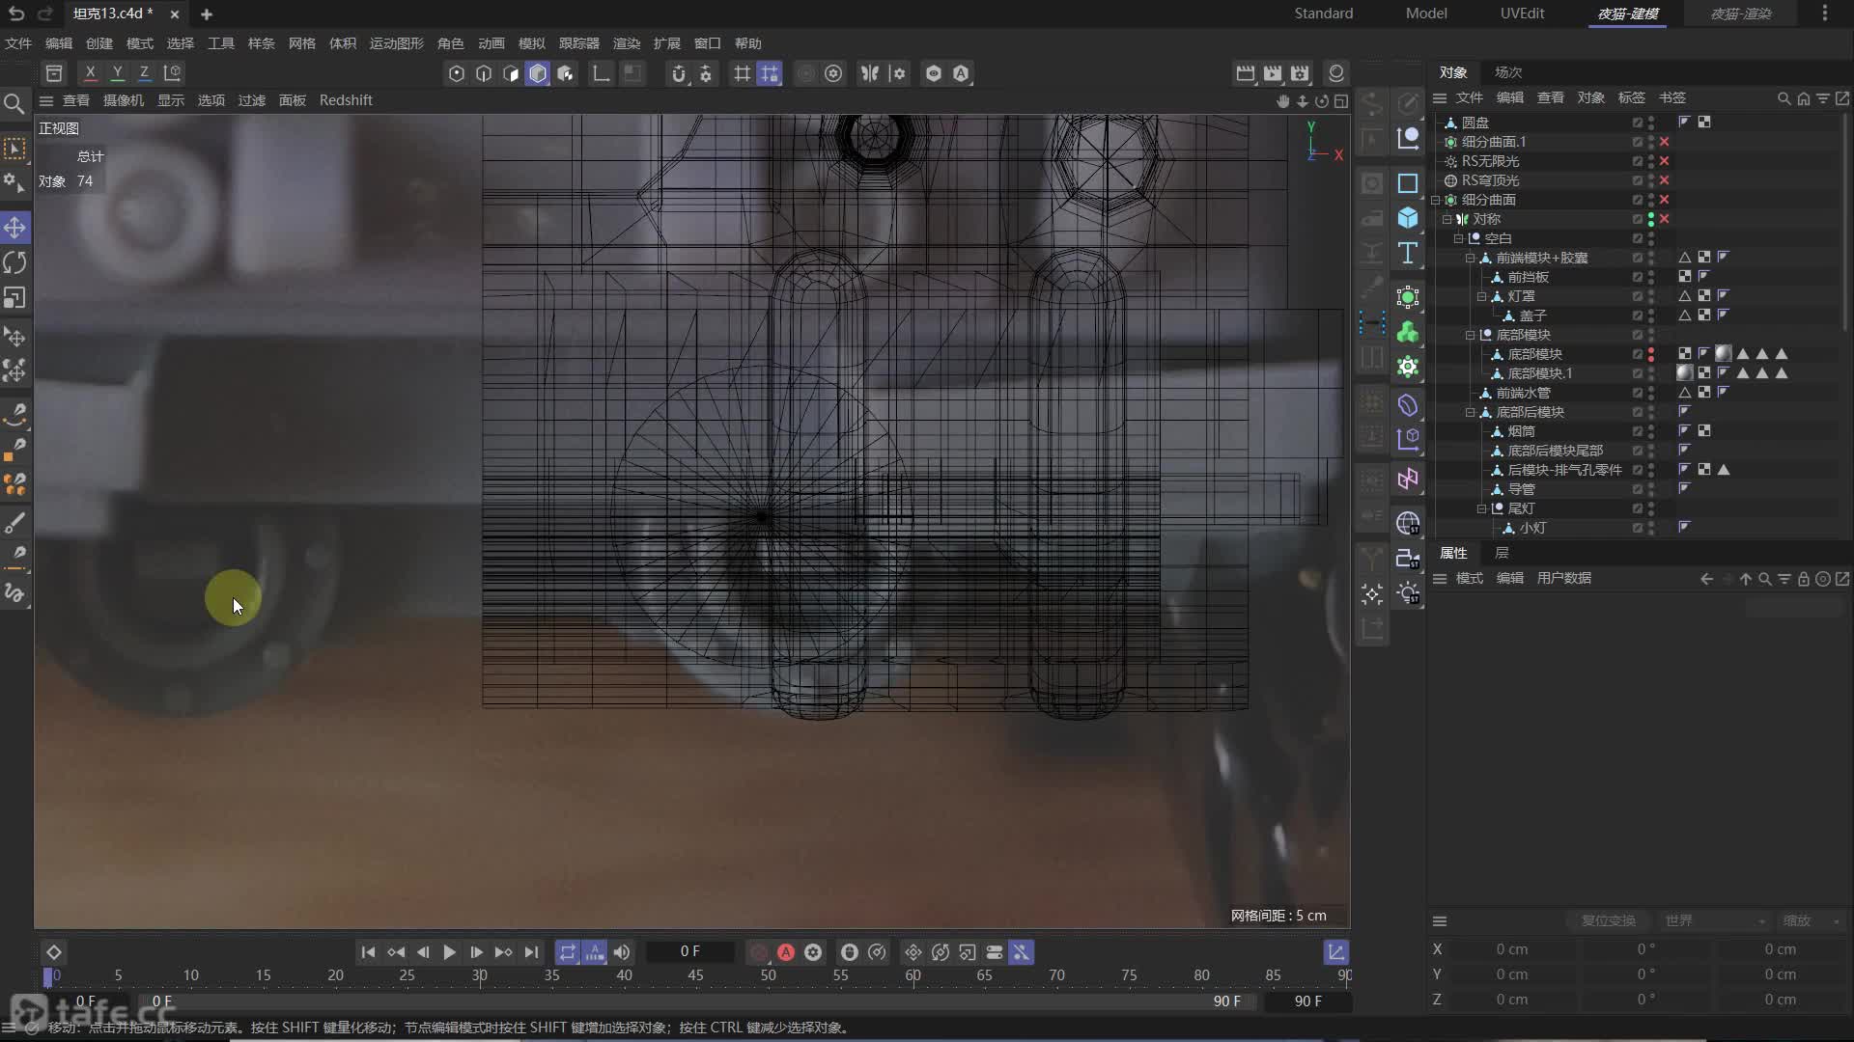Select the RS无限光 object
1854x1042 pixels.
(1490, 161)
